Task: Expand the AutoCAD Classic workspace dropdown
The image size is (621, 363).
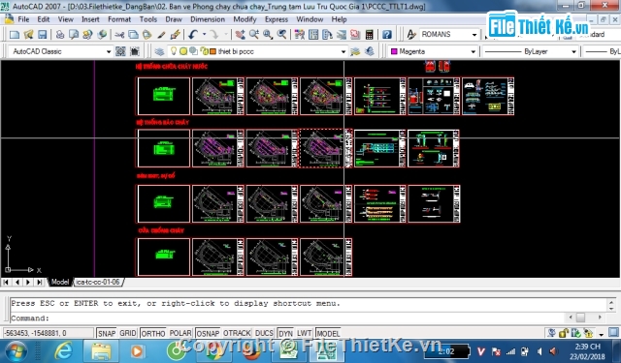Action: (108, 51)
